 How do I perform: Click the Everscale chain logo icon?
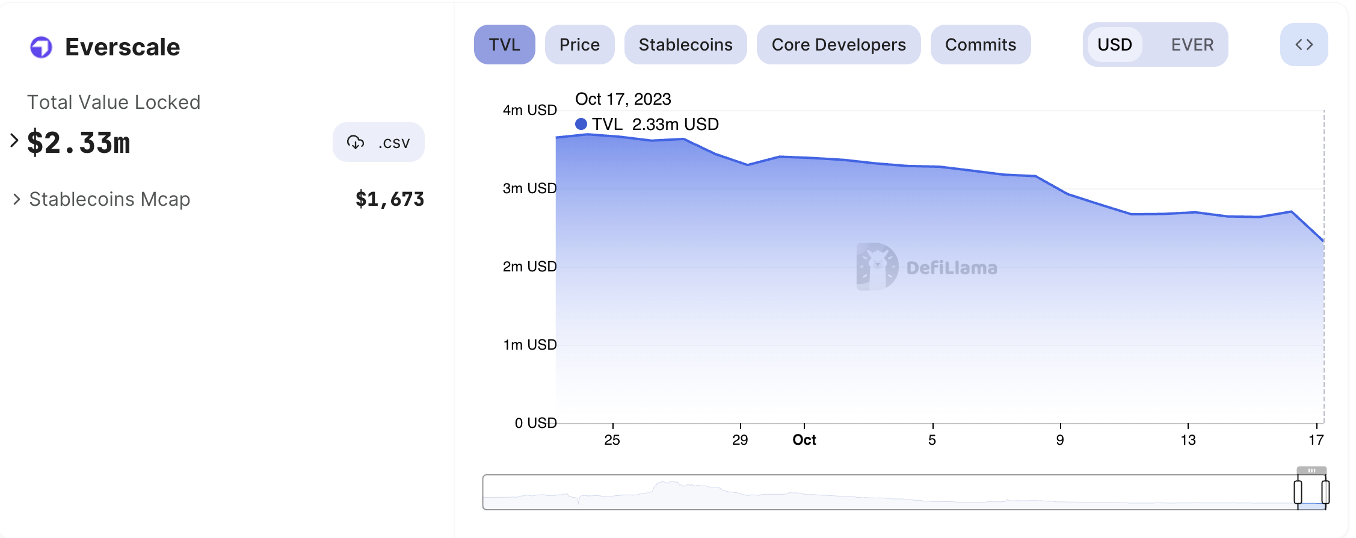tap(41, 47)
